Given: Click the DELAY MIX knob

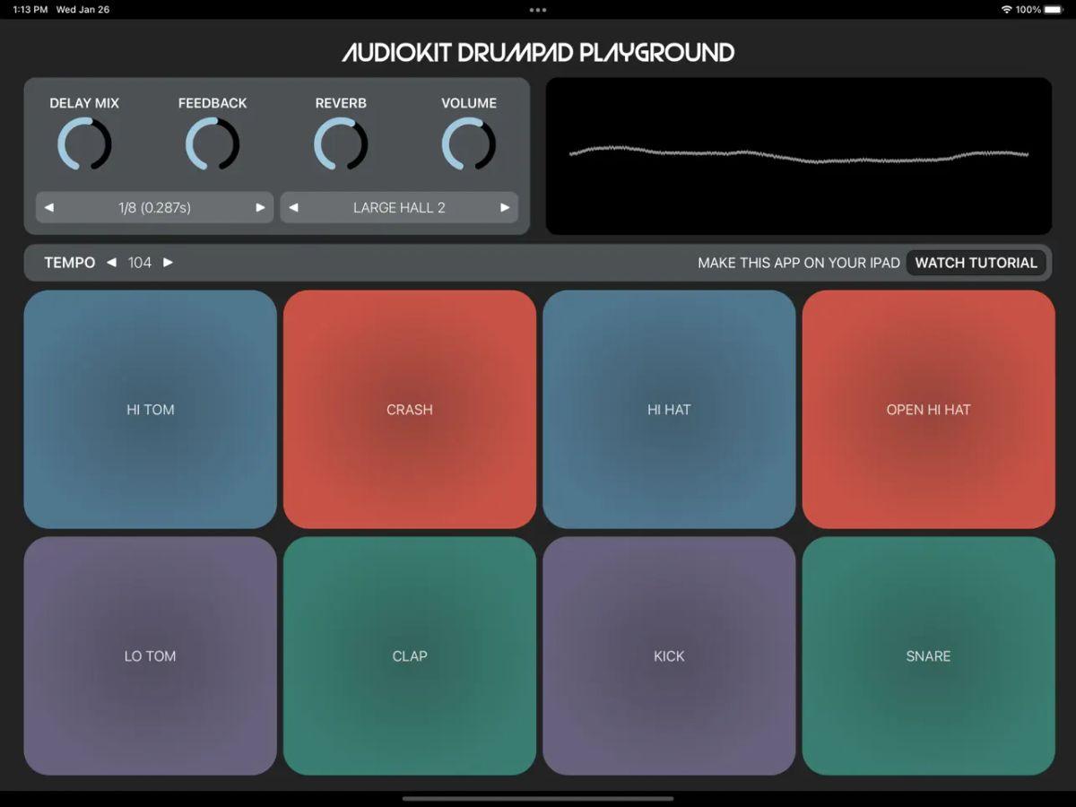Looking at the screenshot, I should click(x=84, y=143).
